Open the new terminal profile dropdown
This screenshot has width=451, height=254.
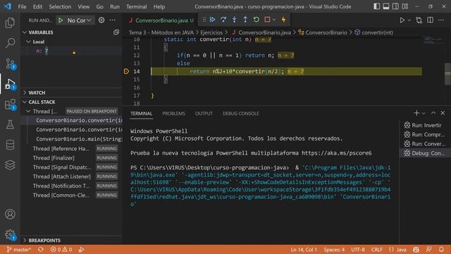[424, 113]
